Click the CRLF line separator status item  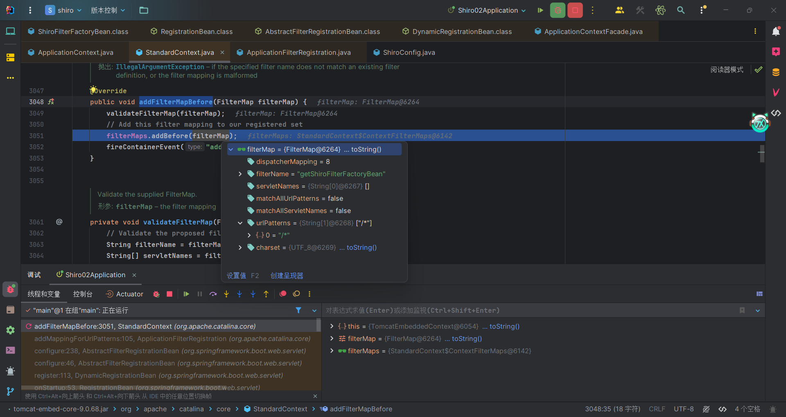(x=657, y=409)
